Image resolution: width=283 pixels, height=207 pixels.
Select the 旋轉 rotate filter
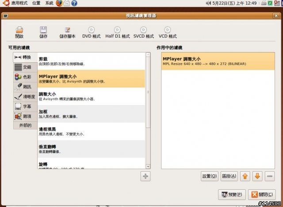[x=92, y=163]
